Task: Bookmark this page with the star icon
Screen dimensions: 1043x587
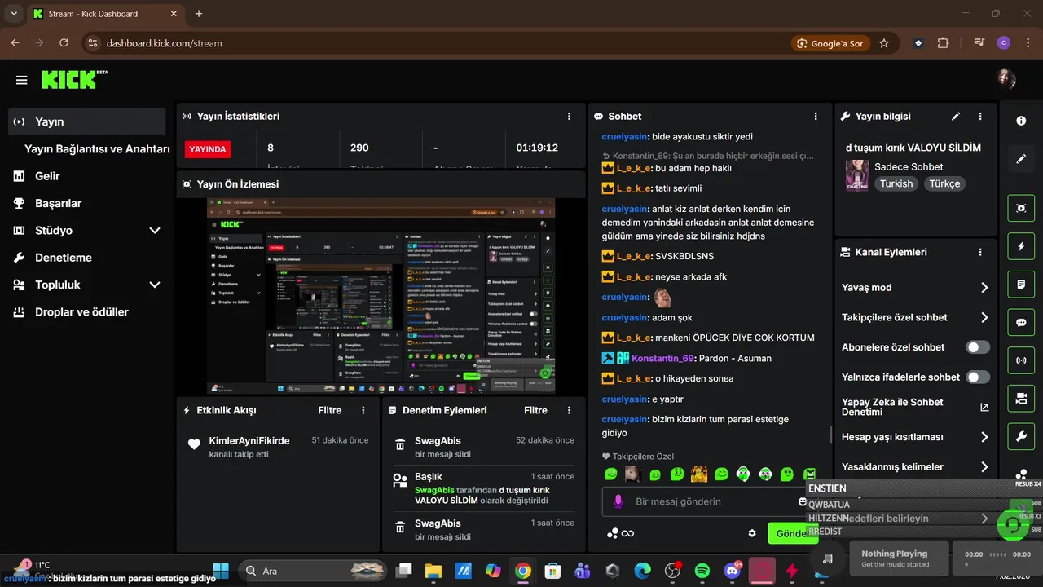Action: click(x=884, y=43)
